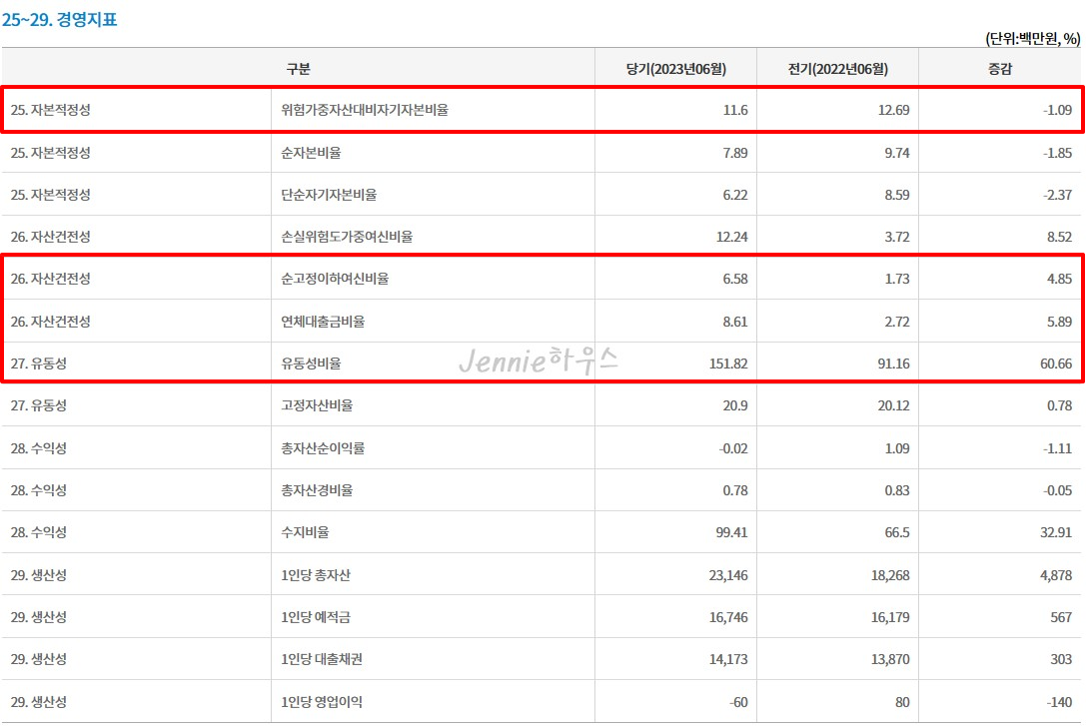Click 99.41 in the 수지비율 row
This screenshot has width=1086, height=726.
(x=732, y=532)
